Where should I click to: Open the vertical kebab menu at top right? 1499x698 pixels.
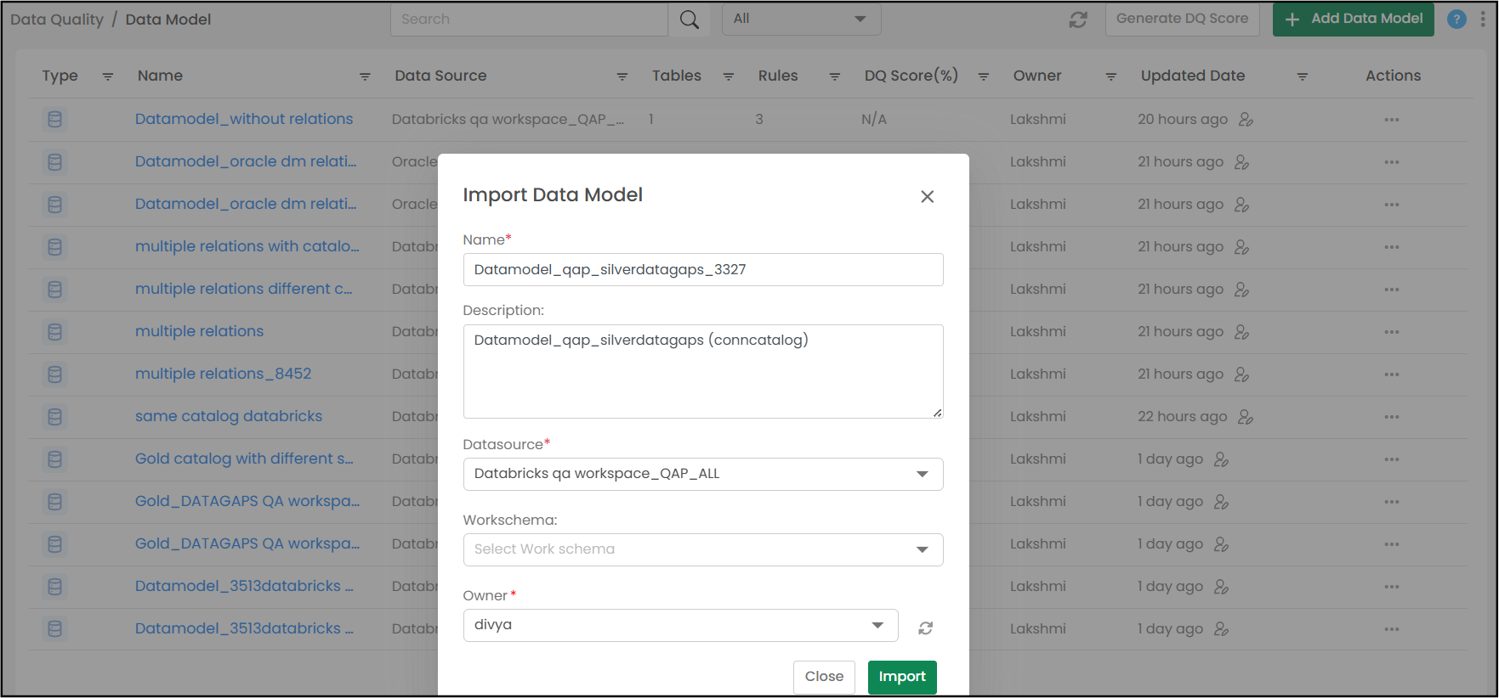[x=1483, y=20]
